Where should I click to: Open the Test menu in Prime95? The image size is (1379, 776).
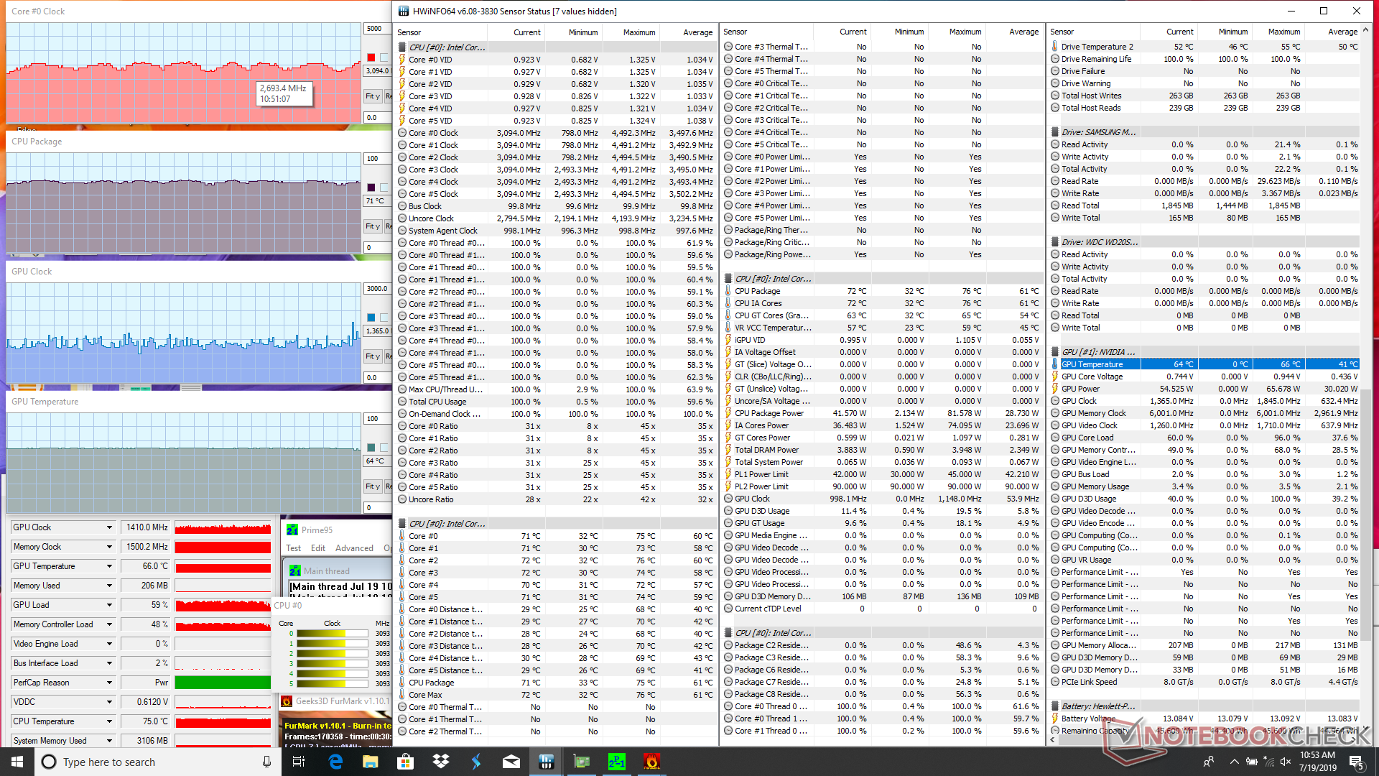pos(293,548)
